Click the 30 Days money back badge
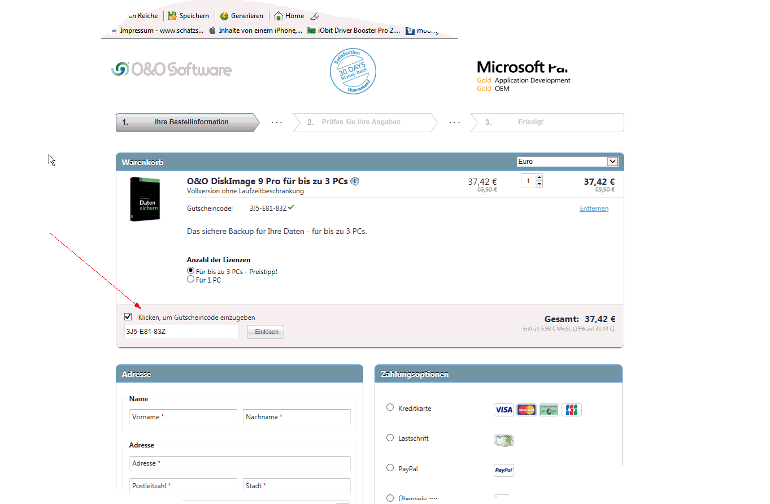The image size is (770, 504). (353, 71)
